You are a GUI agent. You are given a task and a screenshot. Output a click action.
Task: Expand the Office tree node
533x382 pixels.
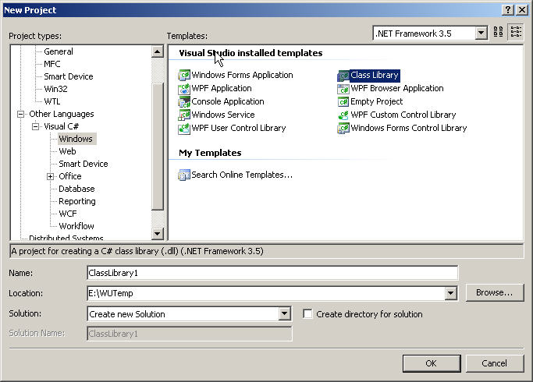[x=50, y=176]
